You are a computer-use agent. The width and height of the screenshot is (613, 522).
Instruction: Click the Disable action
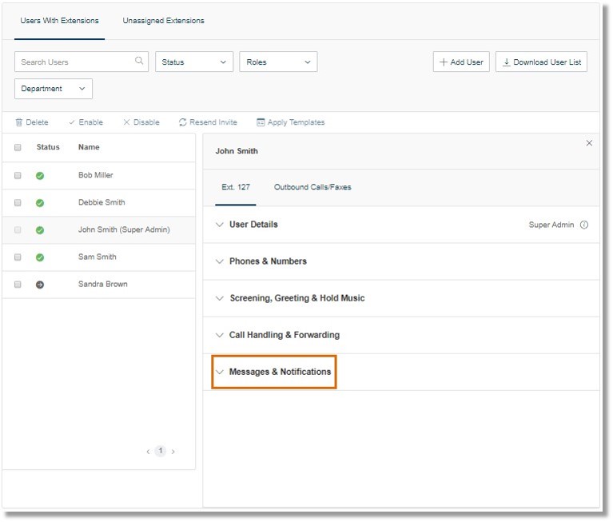pos(141,122)
